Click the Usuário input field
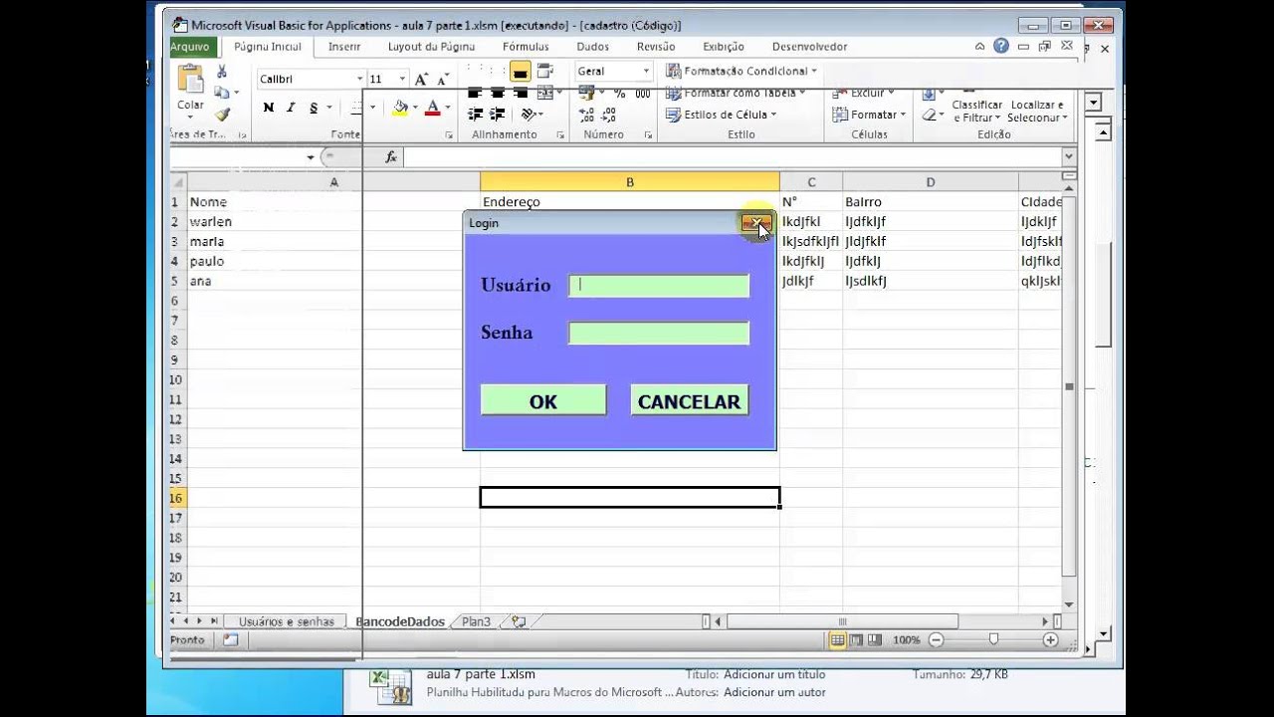Image resolution: width=1274 pixels, height=717 pixels. point(659,286)
